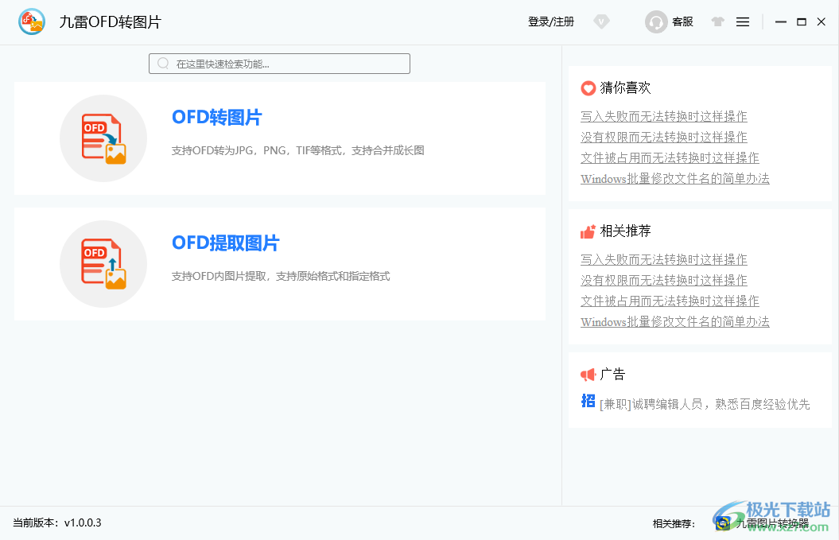The height and width of the screenshot is (540, 839).
Task: Click the 客服 label in title bar
Action: pyautogui.click(x=682, y=22)
